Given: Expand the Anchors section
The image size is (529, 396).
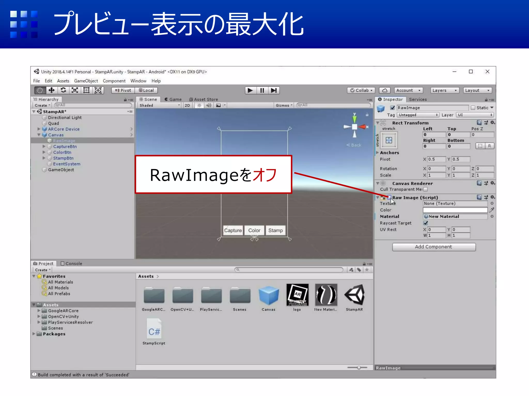Looking at the screenshot, I should [x=377, y=152].
